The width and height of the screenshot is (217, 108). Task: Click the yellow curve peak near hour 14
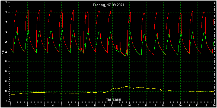[x=127, y=86]
